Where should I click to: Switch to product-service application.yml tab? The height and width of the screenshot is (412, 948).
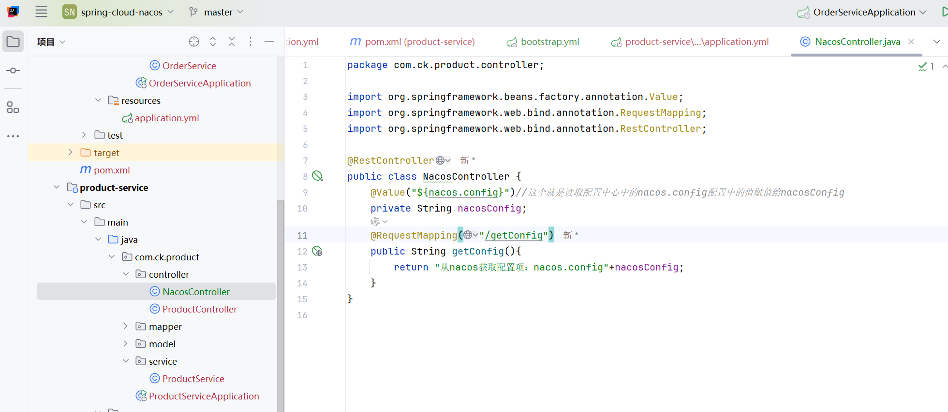pyautogui.click(x=690, y=42)
